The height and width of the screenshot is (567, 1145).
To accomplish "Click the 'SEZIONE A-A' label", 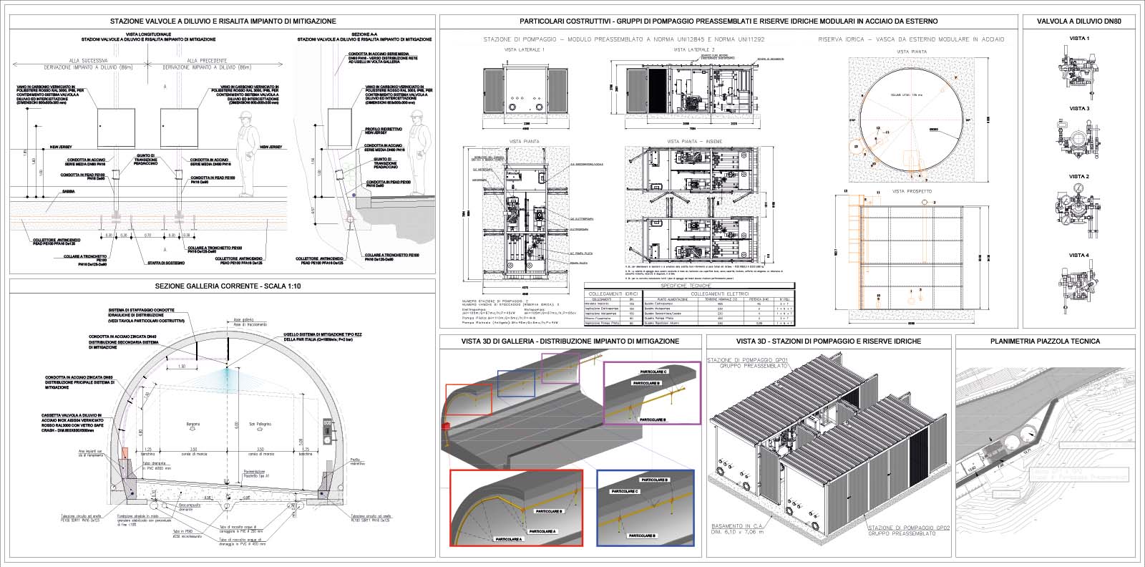I will pyautogui.click(x=365, y=34).
